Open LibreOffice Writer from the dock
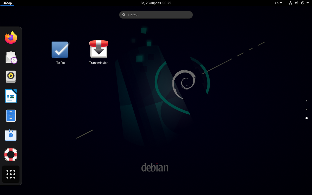This screenshot has height=195, width=312. point(11,96)
